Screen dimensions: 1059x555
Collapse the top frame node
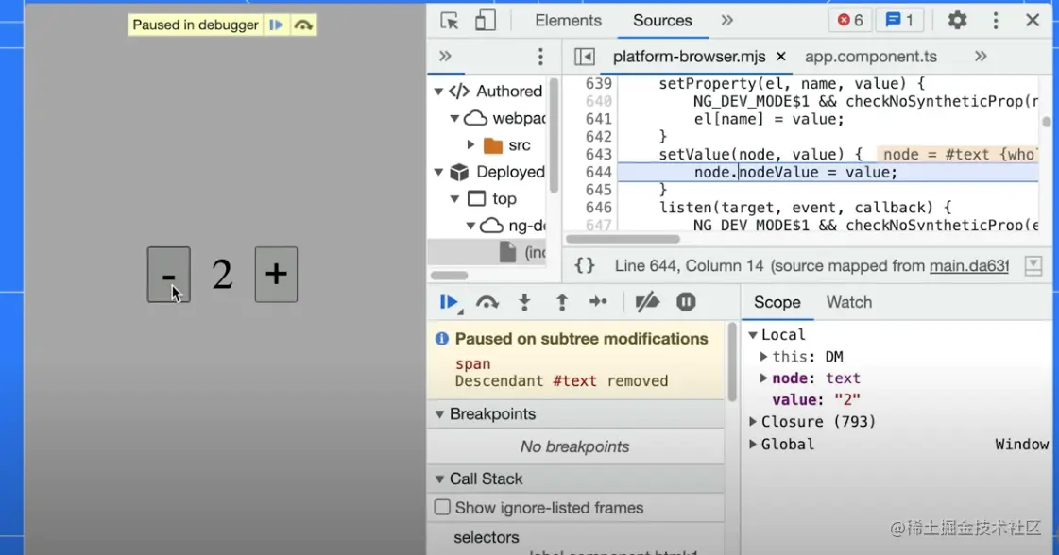point(454,199)
